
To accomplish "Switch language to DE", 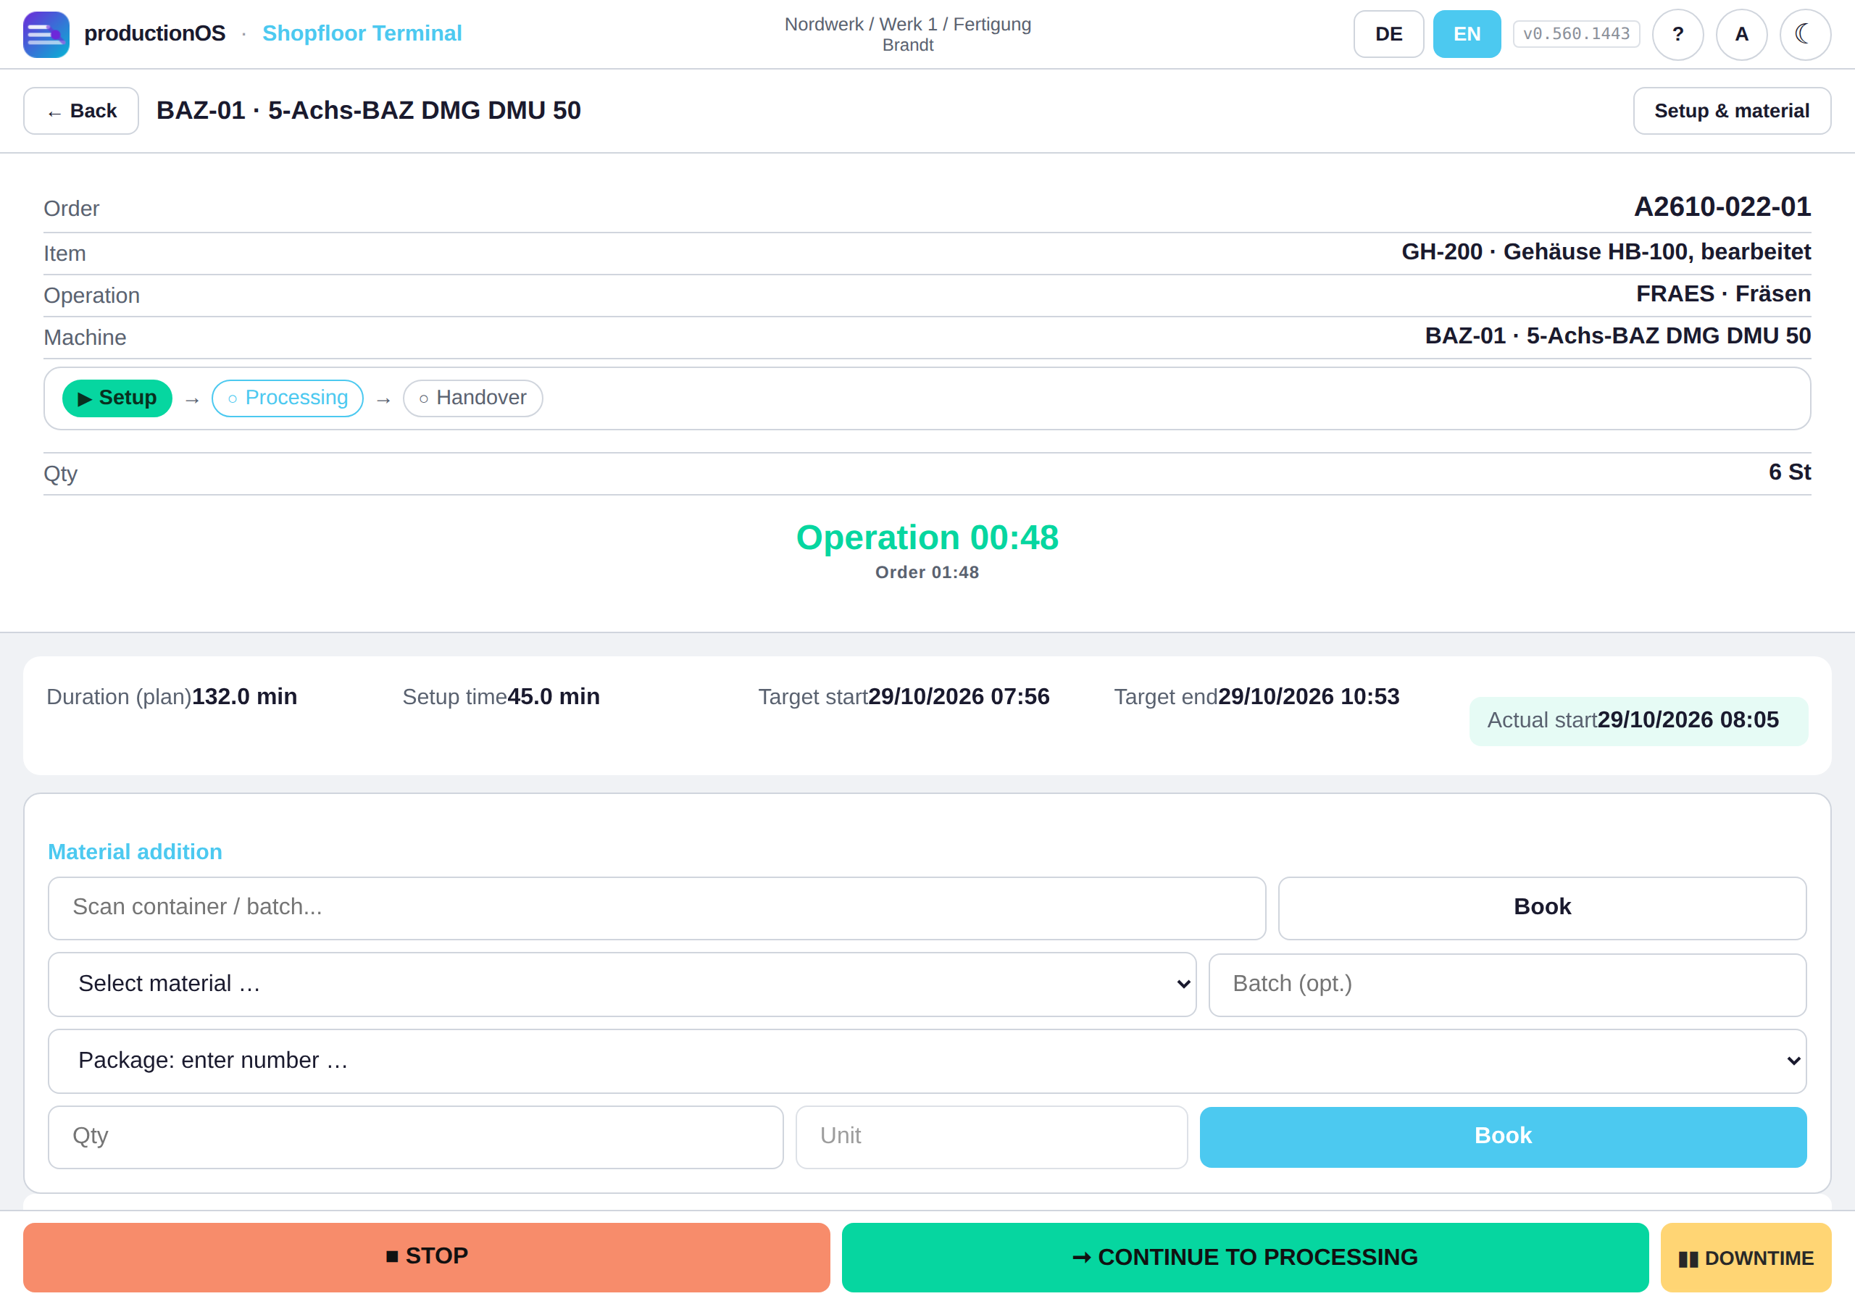I will (x=1388, y=34).
